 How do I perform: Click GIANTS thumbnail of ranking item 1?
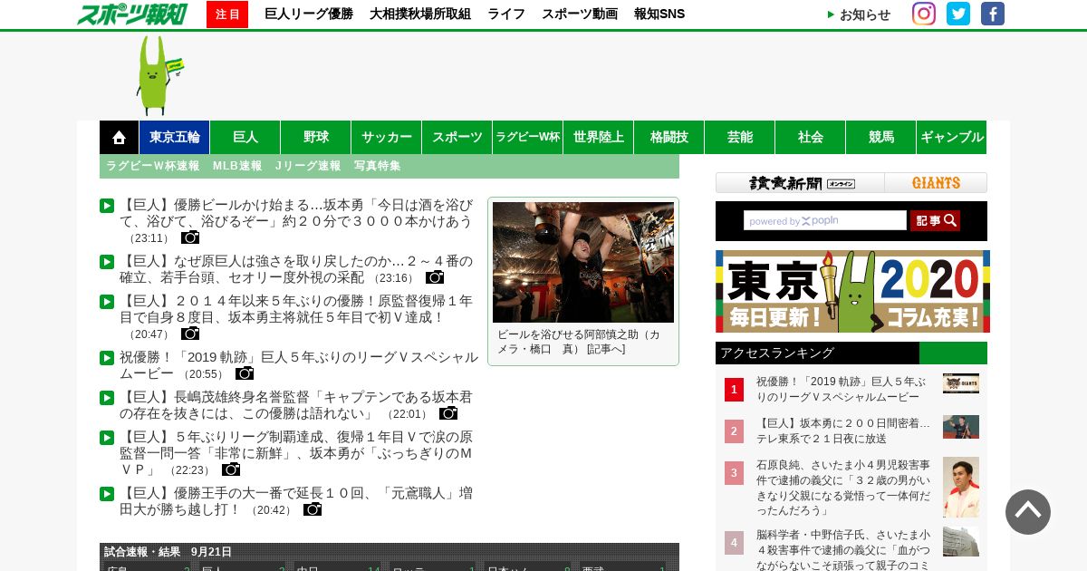961,383
